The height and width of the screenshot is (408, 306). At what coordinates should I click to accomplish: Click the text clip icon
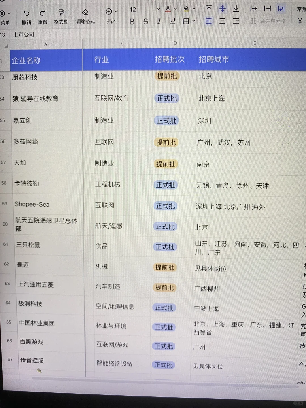(267, 9)
